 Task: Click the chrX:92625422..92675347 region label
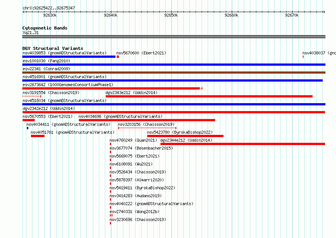tap(49, 8)
